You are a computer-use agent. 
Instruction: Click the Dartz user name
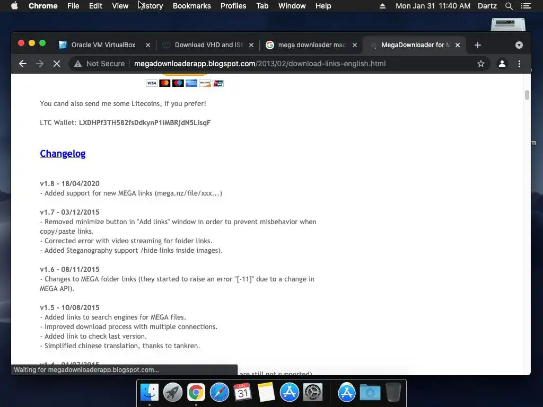point(487,6)
